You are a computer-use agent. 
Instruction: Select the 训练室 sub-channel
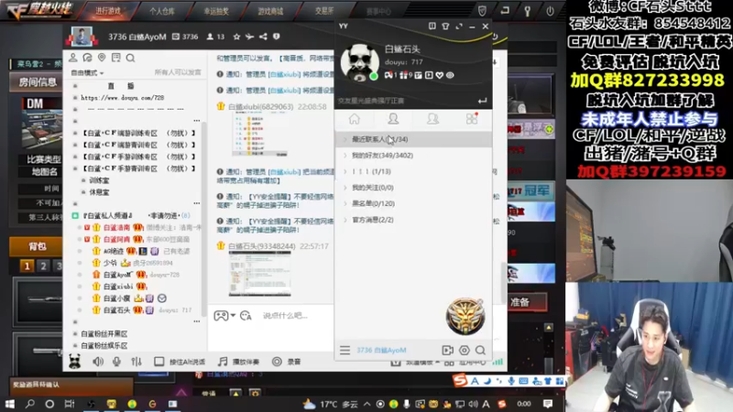point(99,180)
